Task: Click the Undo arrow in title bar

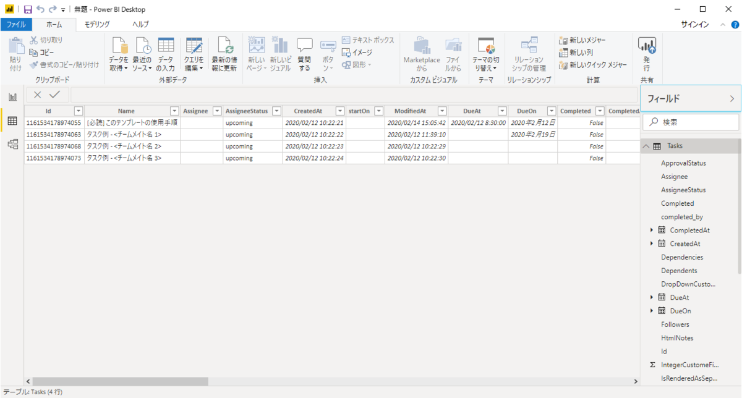Action: click(x=40, y=9)
